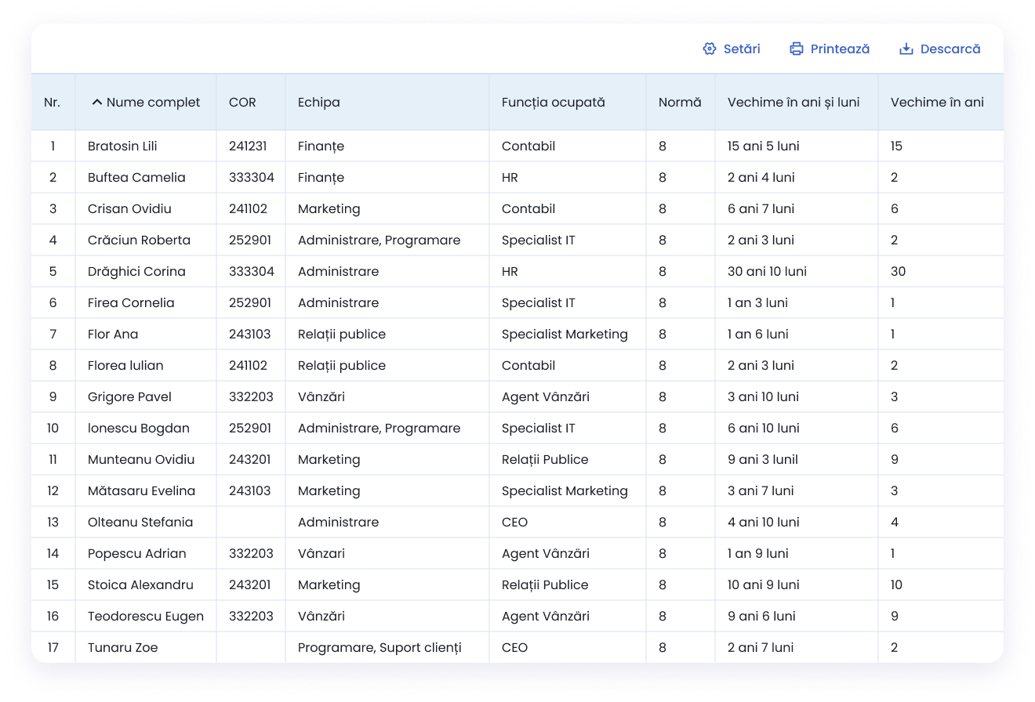Screen dimensions: 1035x702
Task: Click seniority value 2 ani 7 luni
Action: coord(761,647)
